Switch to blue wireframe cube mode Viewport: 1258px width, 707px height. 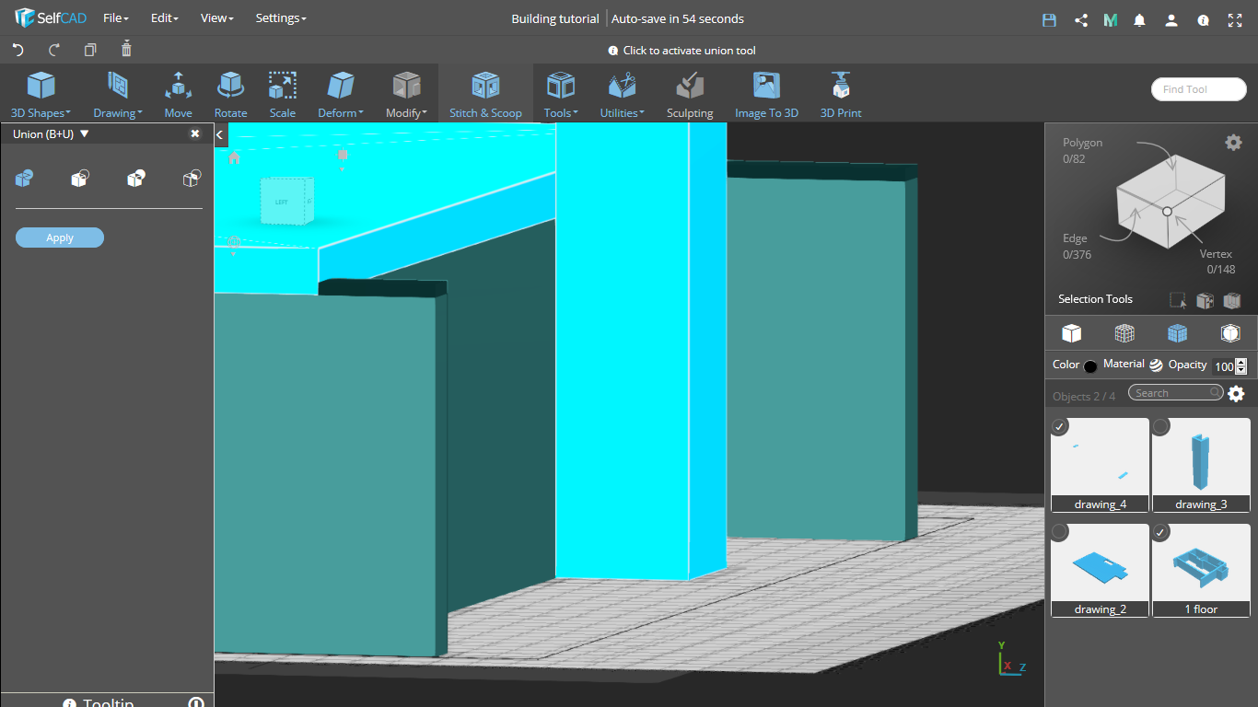click(1177, 332)
